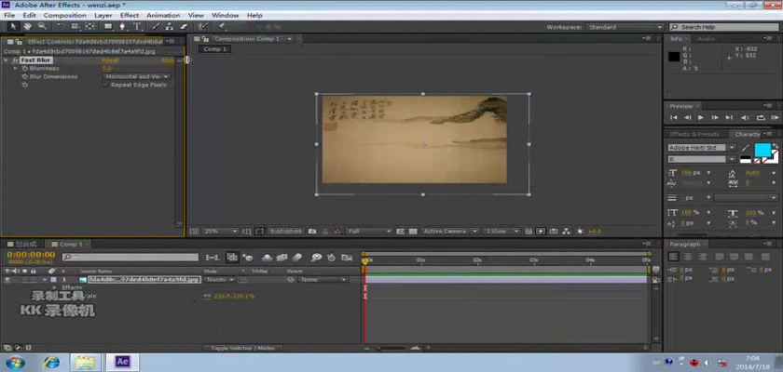Toggle Blur Dimensions stopwatch
This screenshot has width=783, height=372.
(x=24, y=76)
